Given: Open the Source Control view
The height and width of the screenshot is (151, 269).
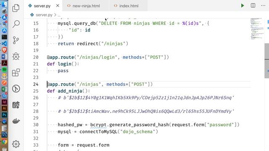Looking at the screenshot, I should 16,40.
